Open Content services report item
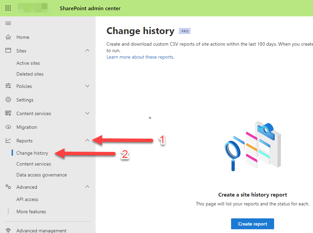The height and width of the screenshot is (233, 313). click(33, 164)
